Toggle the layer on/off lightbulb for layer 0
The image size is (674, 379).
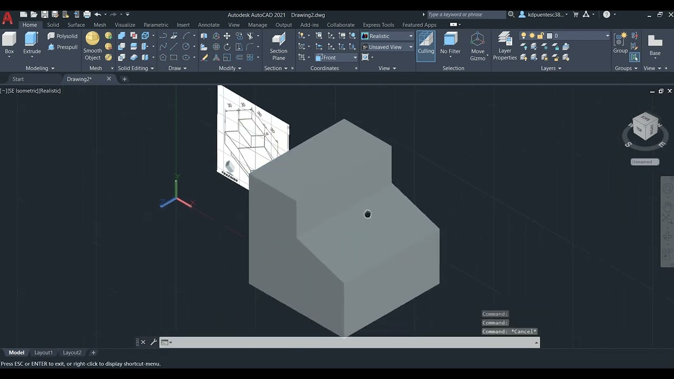point(523,36)
